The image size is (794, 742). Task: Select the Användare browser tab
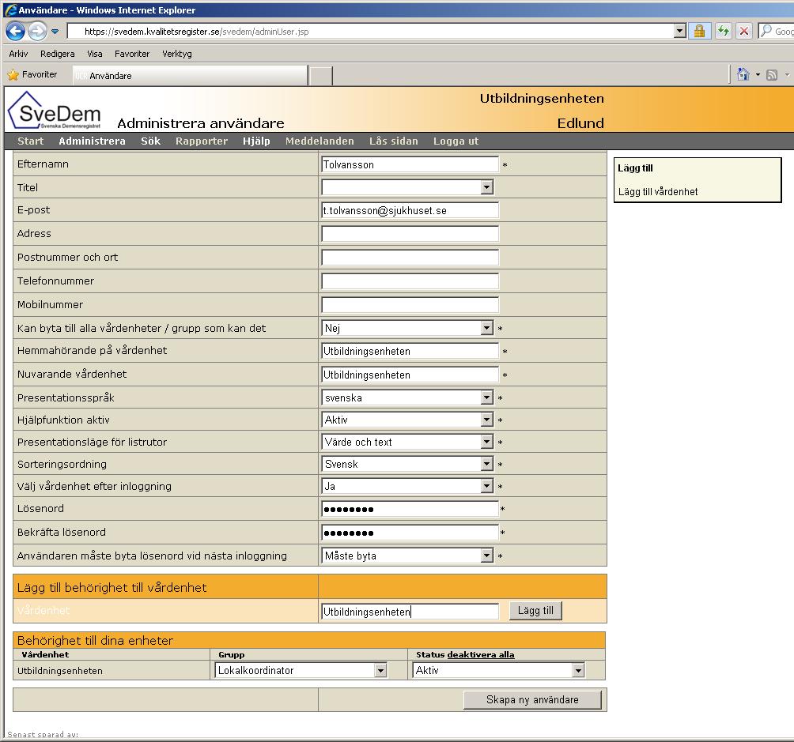[190, 75]
